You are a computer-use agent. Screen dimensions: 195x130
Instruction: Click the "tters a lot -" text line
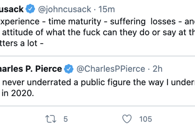(23, 44)
